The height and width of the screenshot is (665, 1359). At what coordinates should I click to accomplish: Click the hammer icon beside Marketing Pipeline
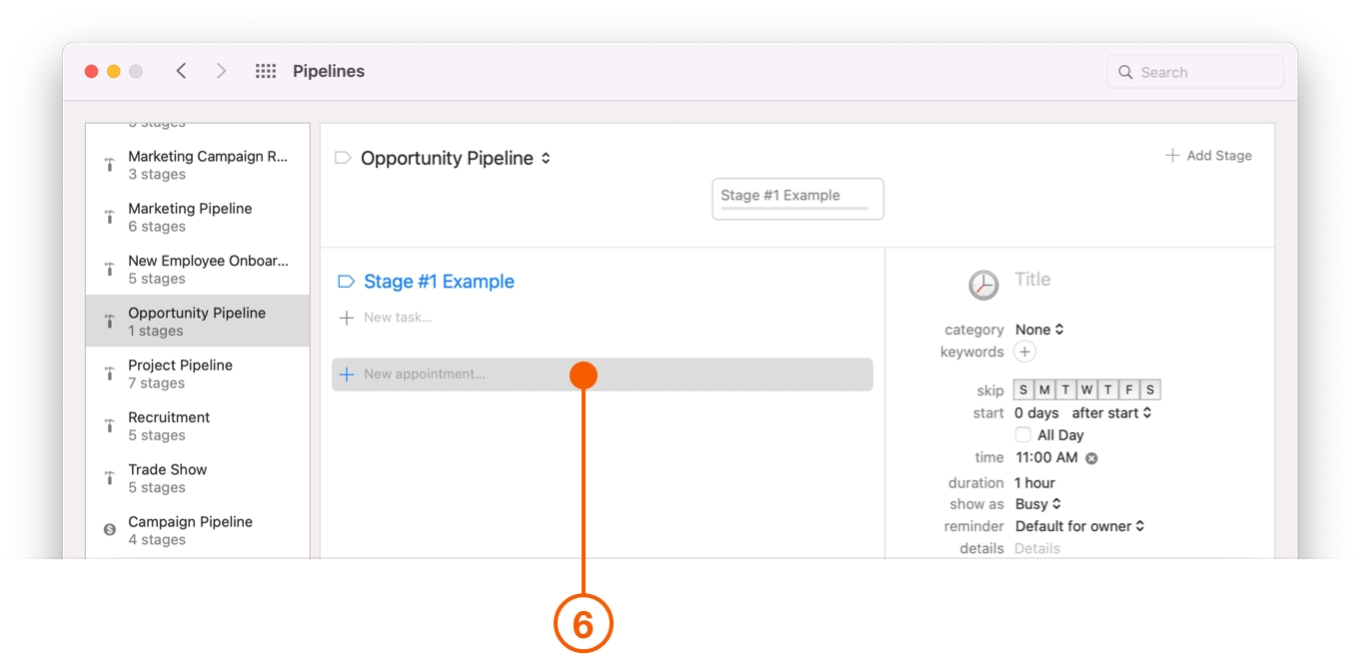point(110,217)
